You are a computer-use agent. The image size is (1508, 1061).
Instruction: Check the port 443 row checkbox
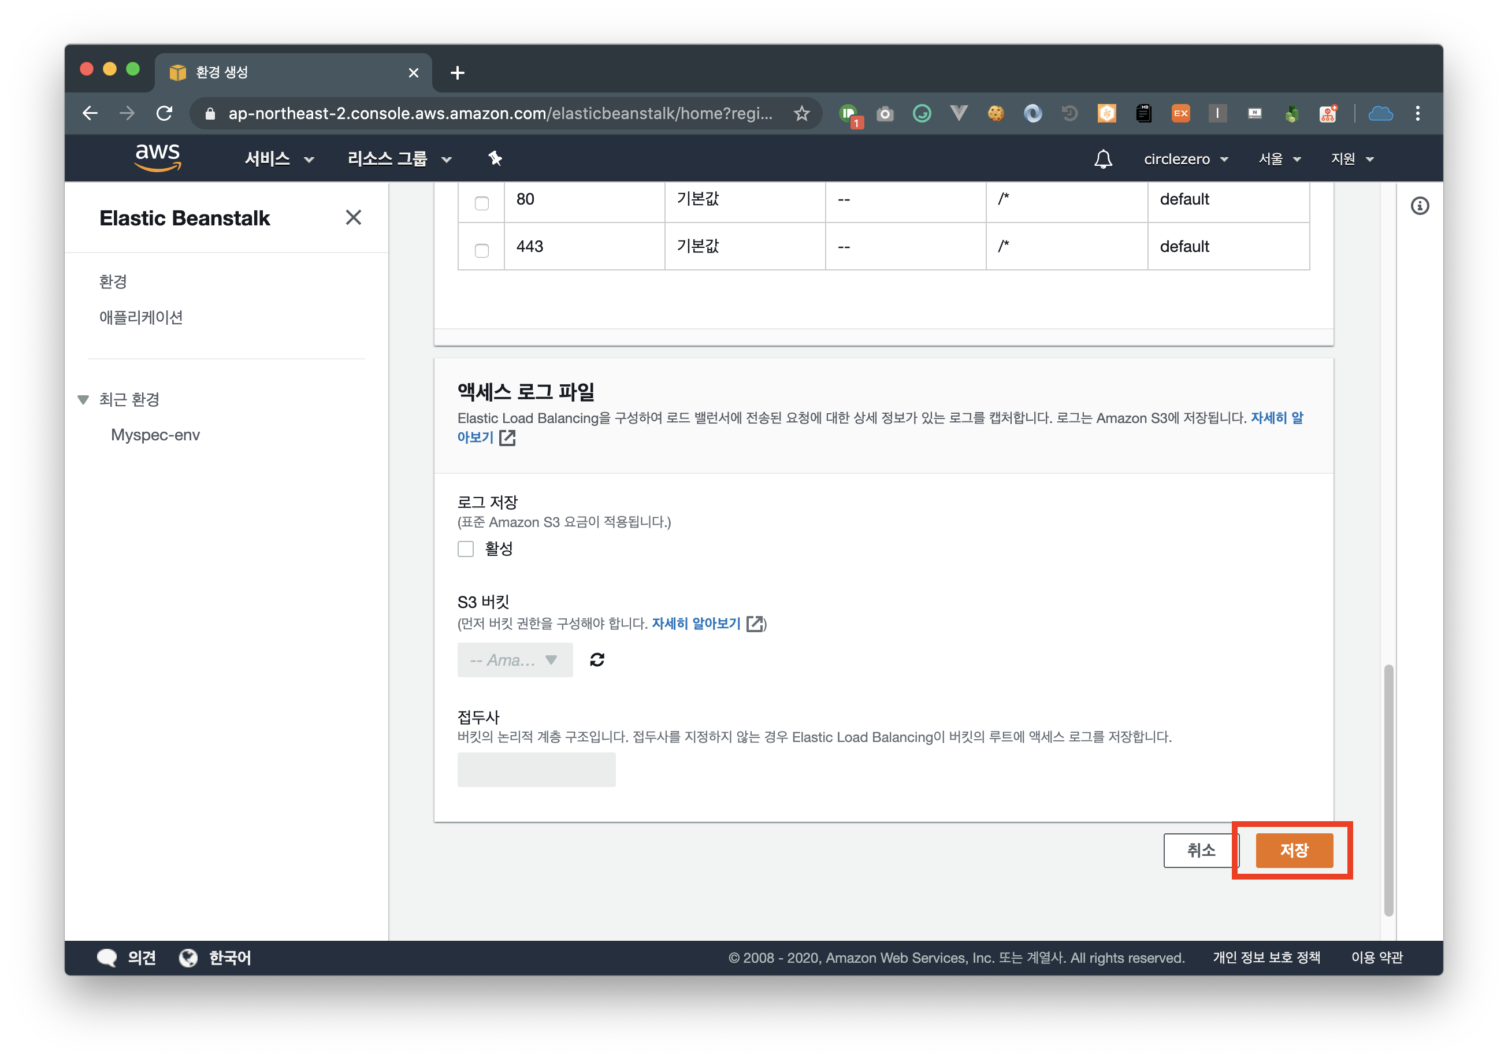481,250
